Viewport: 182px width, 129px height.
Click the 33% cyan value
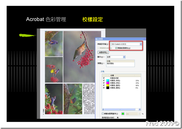(137, 81)
